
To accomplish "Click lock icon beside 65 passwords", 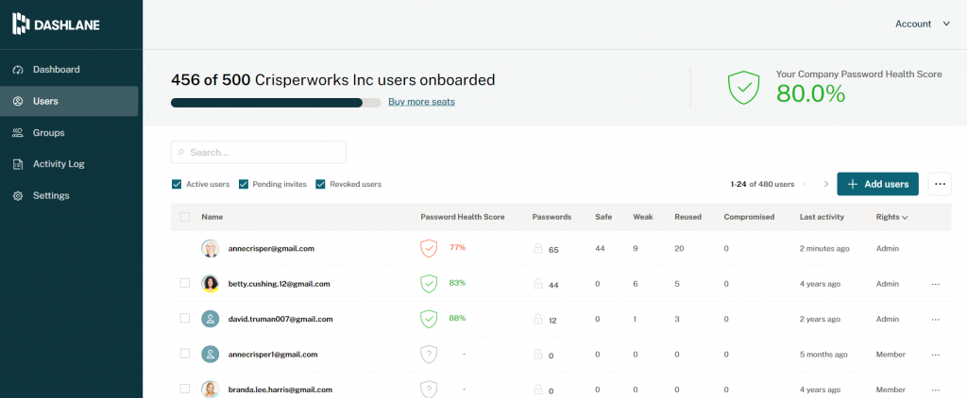I will click(x=537, y=249).
